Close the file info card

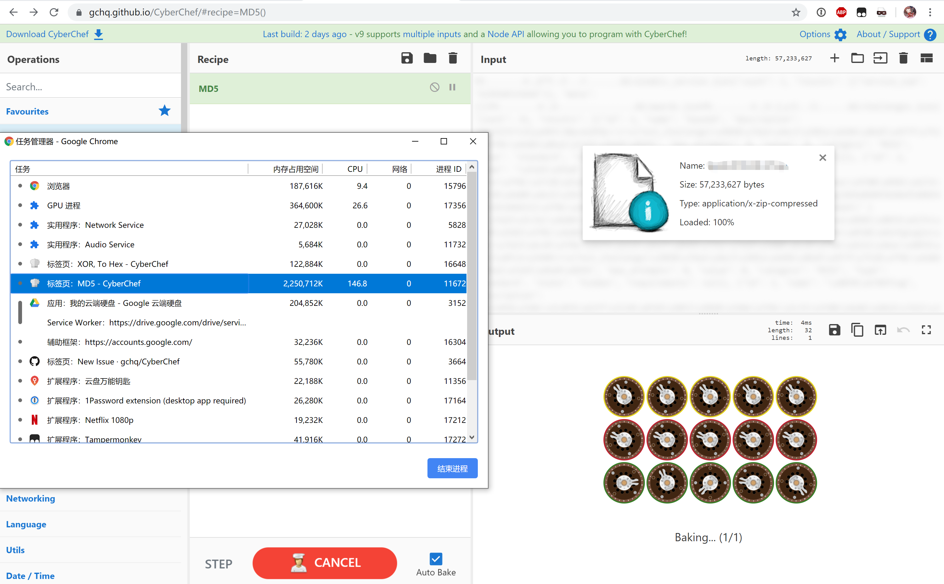pos(823,158)
